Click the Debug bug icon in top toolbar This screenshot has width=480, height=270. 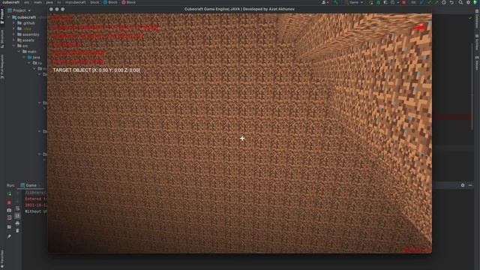click(x=378, y=2)
